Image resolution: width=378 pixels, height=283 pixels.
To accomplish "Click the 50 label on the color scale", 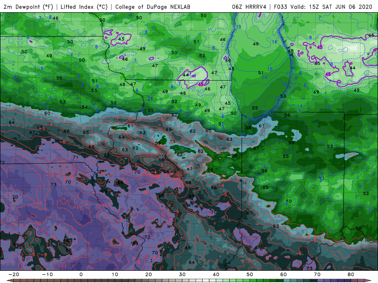I will click(x=250, y=275).
